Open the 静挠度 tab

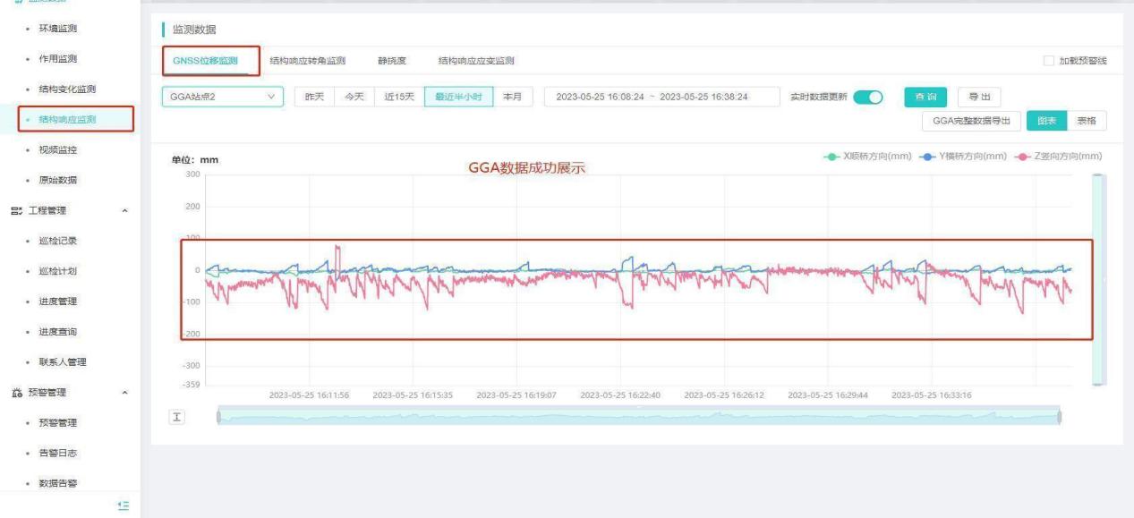[x=391, y=61]
